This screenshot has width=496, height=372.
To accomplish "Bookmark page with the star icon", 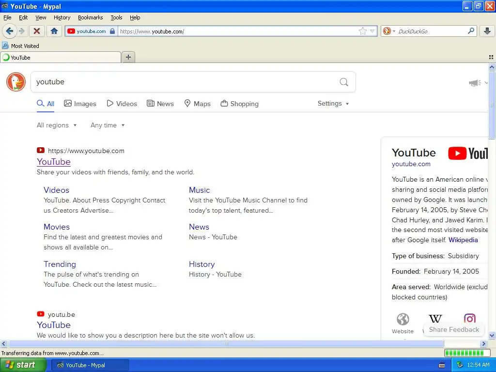I will point(362,31).
